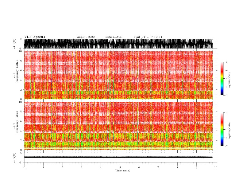Click the ch.2 color scale bar
243x188 pixels.
coord(222,129)
